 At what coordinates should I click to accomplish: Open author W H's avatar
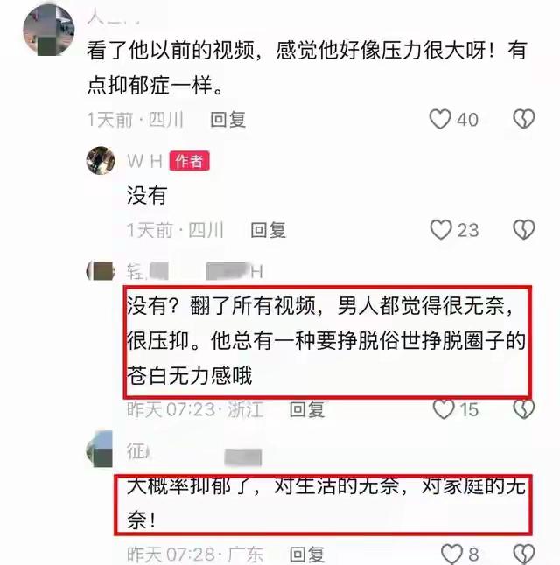(101, 161)
